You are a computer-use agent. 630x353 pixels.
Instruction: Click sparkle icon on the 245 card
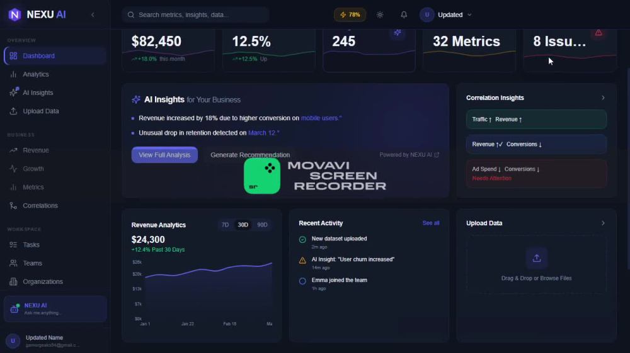point(398,33)
